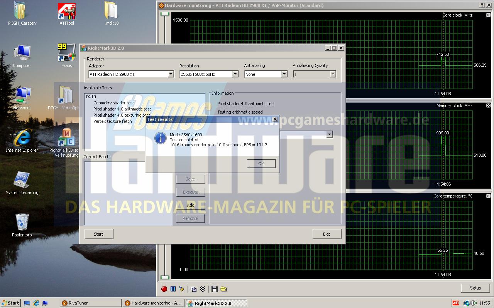The image size is (494, 308).
Task: Click the blue pause icon in Hardware monitoring
Action: pyautogui.click(x=173, y=289)
